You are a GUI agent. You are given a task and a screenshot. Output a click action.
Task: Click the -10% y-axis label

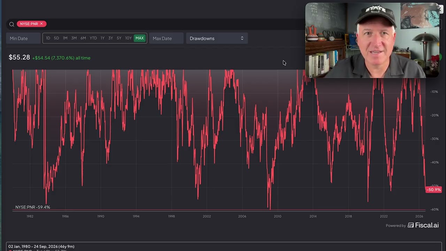click(x=434, y=92)
